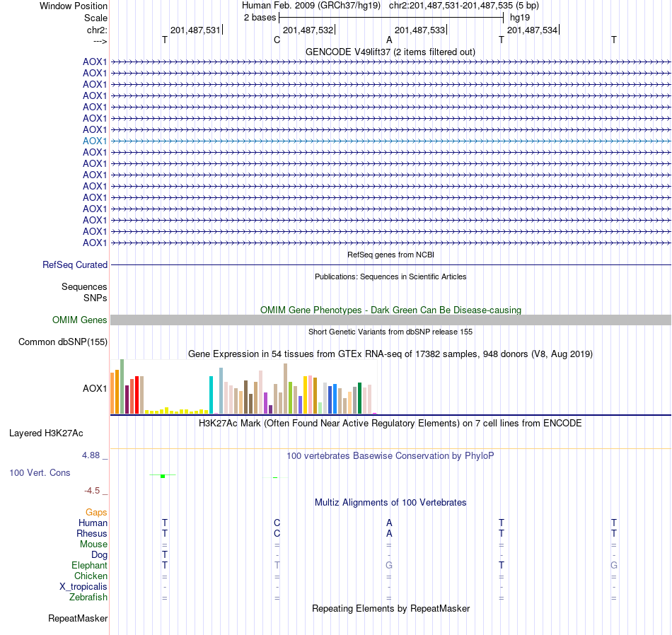
Task: Click the 2 bases scale bar
Action: [391, 18]
